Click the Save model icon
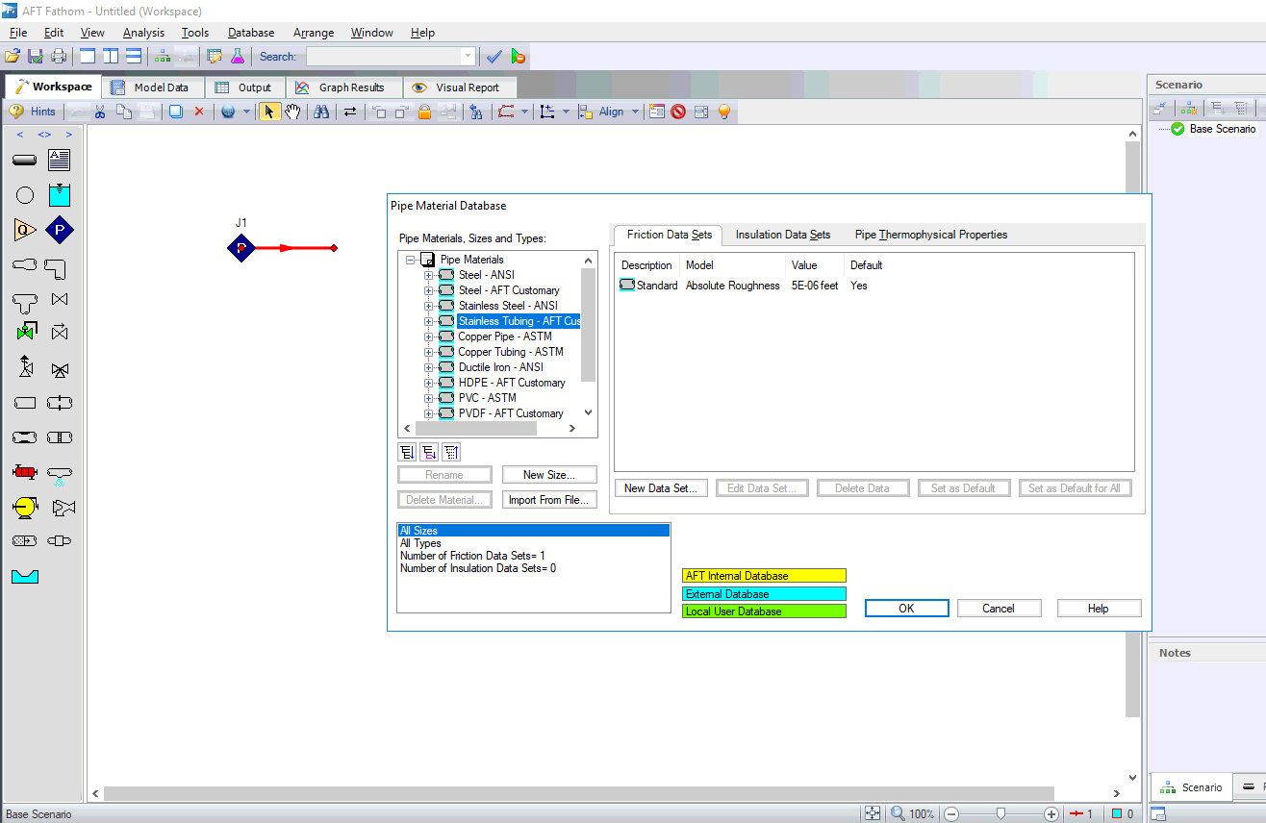The width and height of the screenshot is (1266, 823). (x=36, y=57)
